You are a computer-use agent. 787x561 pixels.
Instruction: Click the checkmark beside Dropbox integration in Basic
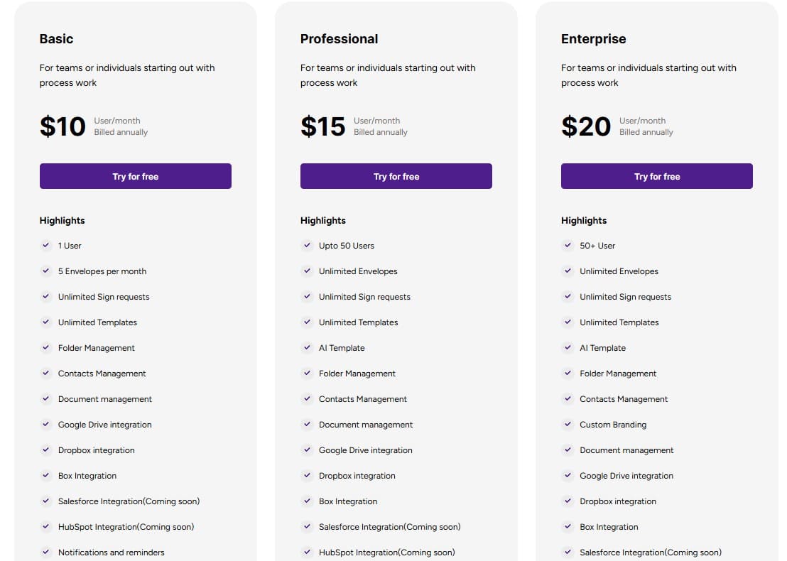46,450
